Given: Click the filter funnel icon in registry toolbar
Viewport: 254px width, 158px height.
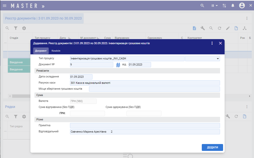Looking at the screenshot, I should point(16,28).
